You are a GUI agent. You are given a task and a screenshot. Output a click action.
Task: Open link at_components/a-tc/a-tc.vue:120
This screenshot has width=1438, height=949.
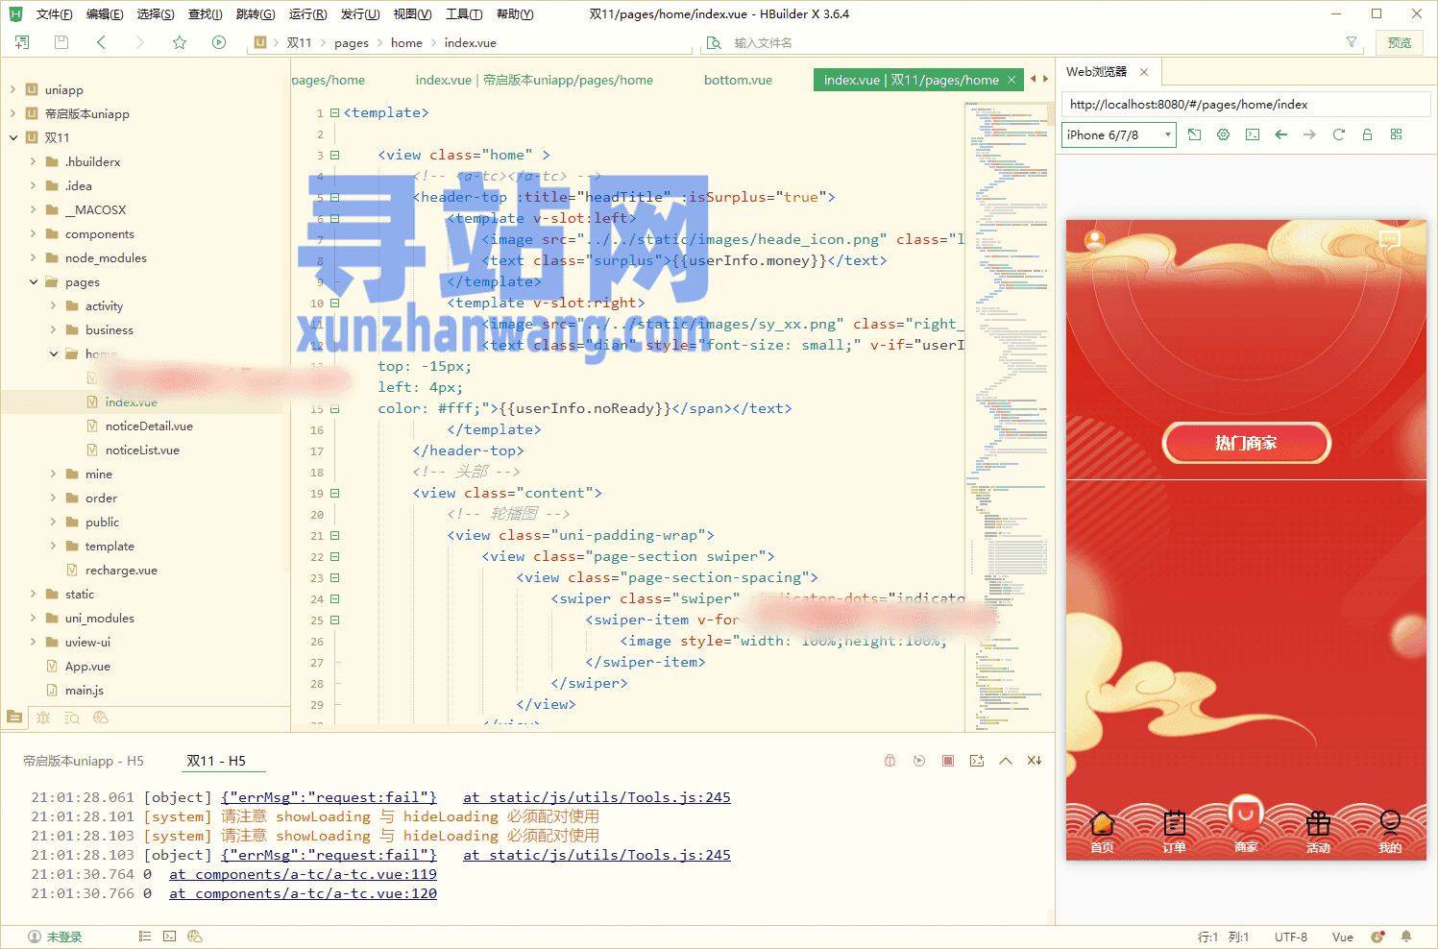click(x=303, y=893)
